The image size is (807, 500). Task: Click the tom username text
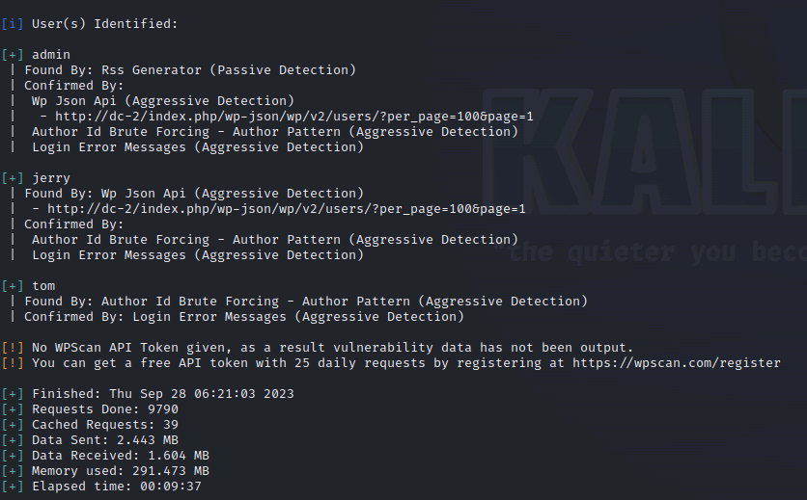43,285
